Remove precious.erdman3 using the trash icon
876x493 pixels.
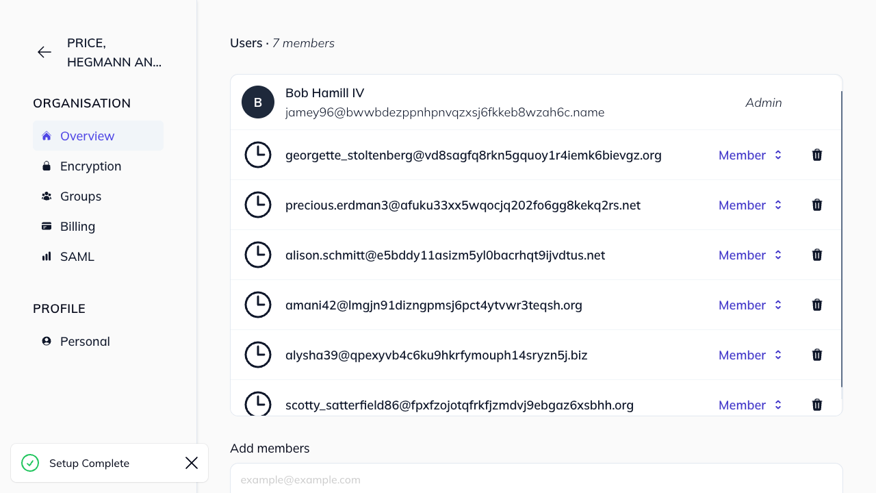point(816,205)
